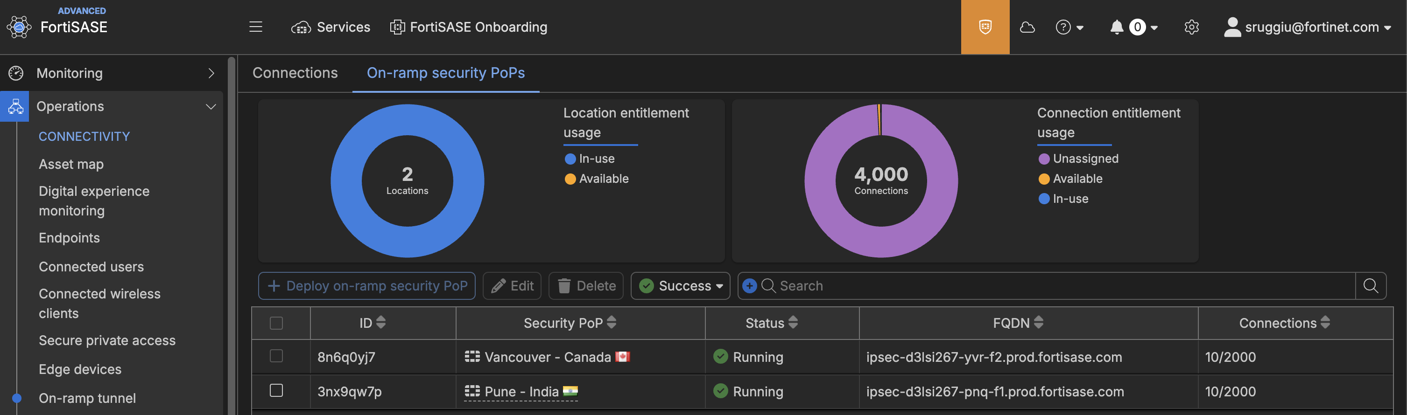The height and width of the screenshot is (415, 1407).
Task: Click ipsec-d3lsi267-yvr-f2.prod.fortisase.com FQDN
Action: click(x=993, y=357)
